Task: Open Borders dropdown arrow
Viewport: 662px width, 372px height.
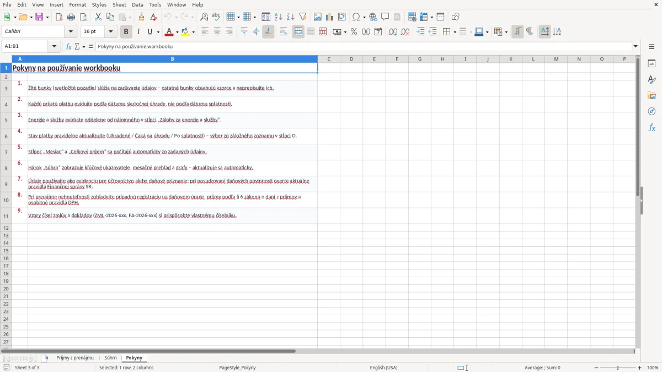Action: [x=454, y=32]
